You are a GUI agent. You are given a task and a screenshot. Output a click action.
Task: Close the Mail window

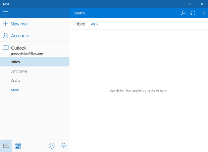[202, 4]
